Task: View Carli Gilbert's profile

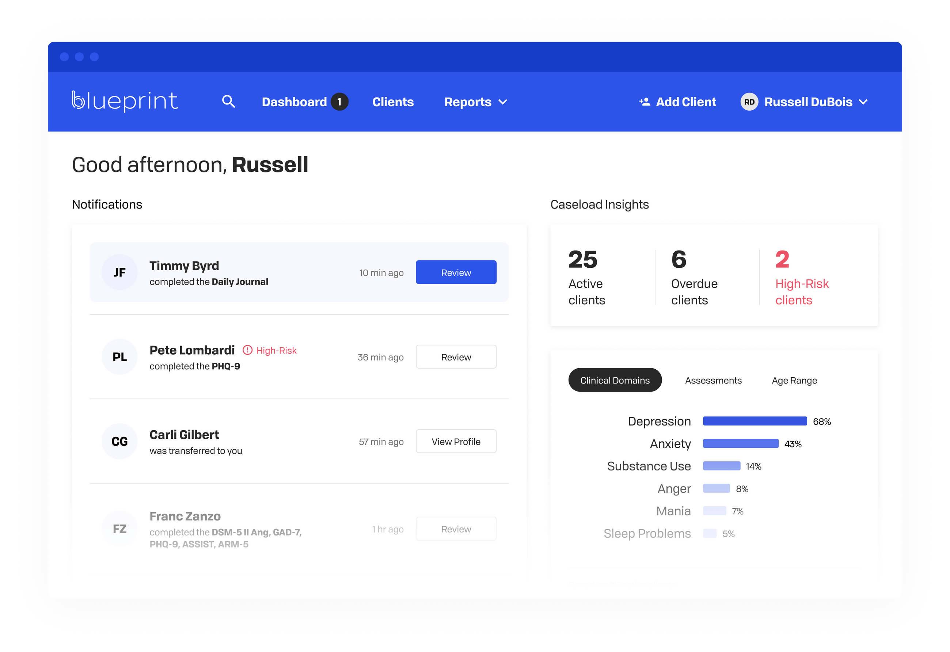Action: click(x=456, y=441)
